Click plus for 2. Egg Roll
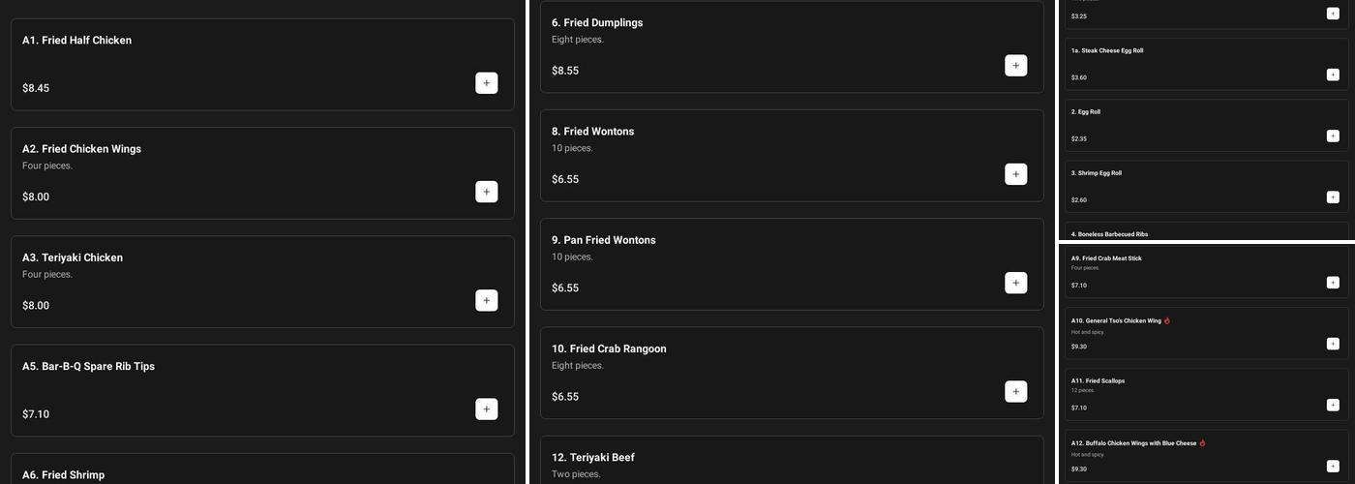Screen dimensions: 1355x484 (1333, 136)
